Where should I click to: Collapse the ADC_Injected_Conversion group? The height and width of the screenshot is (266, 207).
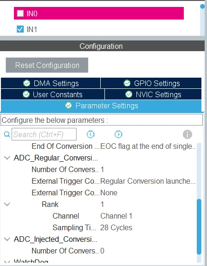tap(7, 239)
